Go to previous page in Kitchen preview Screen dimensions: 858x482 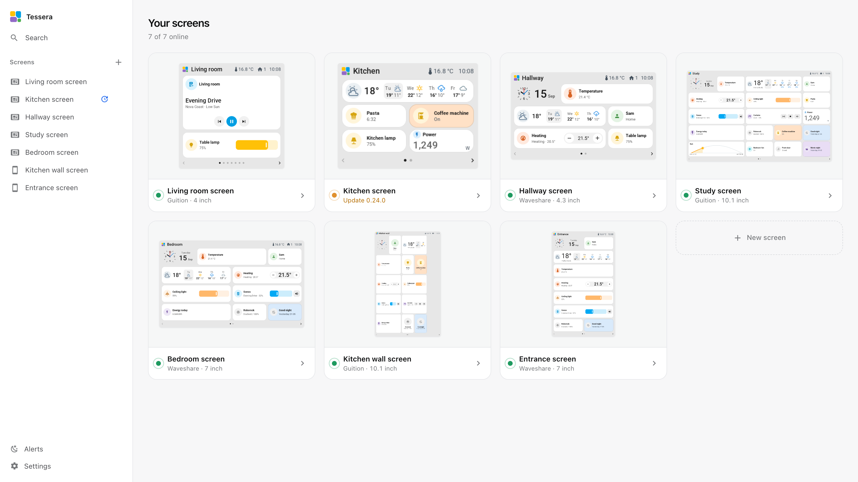343,160
